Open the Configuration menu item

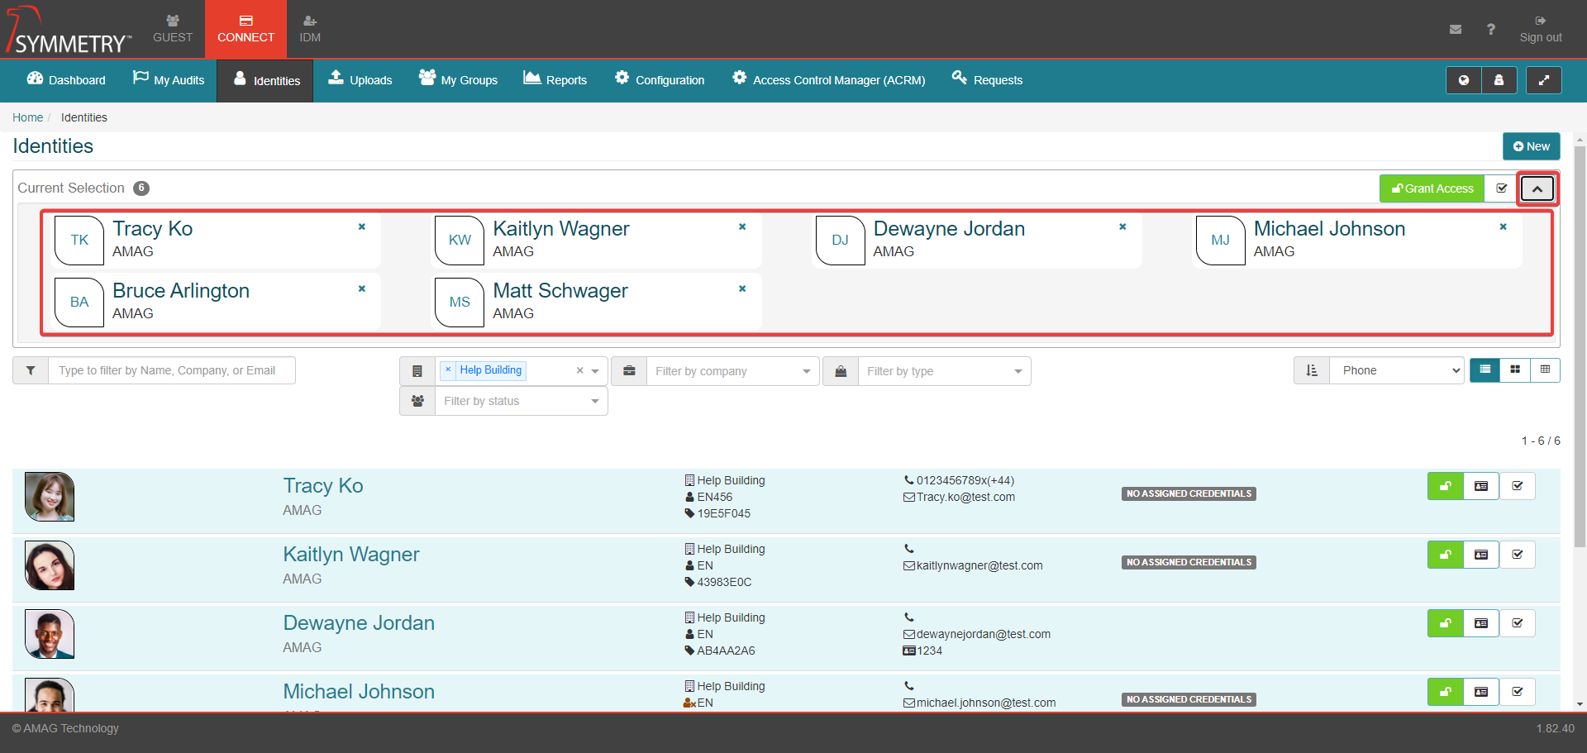[660, 80]
